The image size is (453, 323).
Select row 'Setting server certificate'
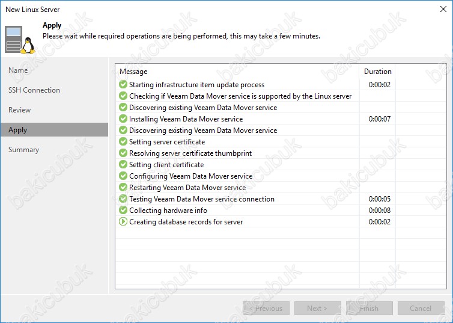[x=281, y=142]
